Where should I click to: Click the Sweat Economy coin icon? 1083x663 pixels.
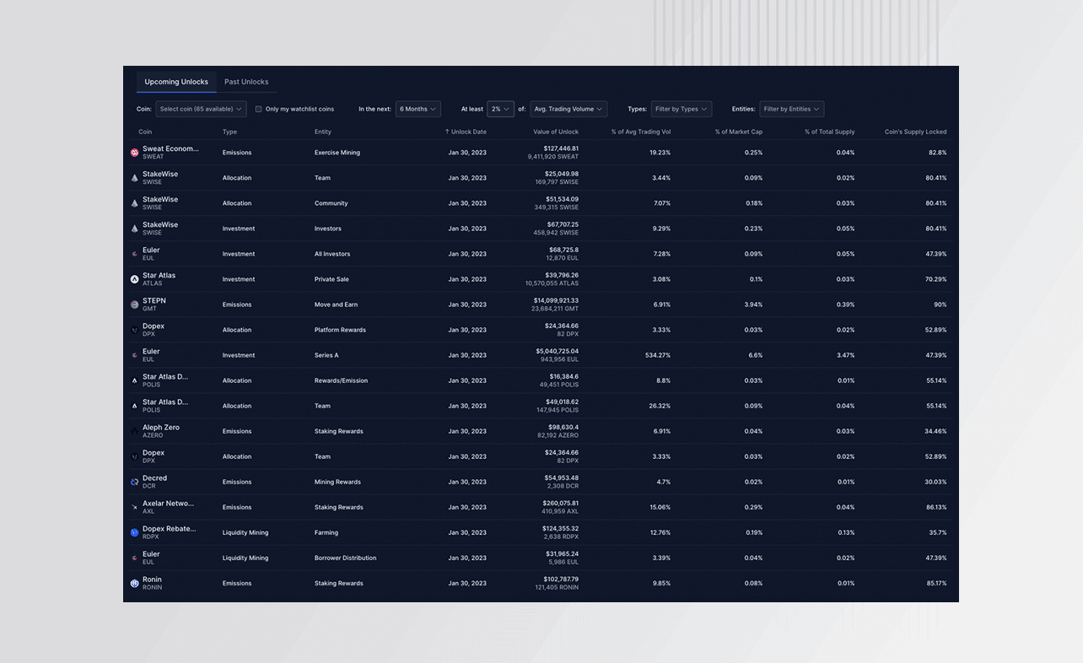click(134, 153)
